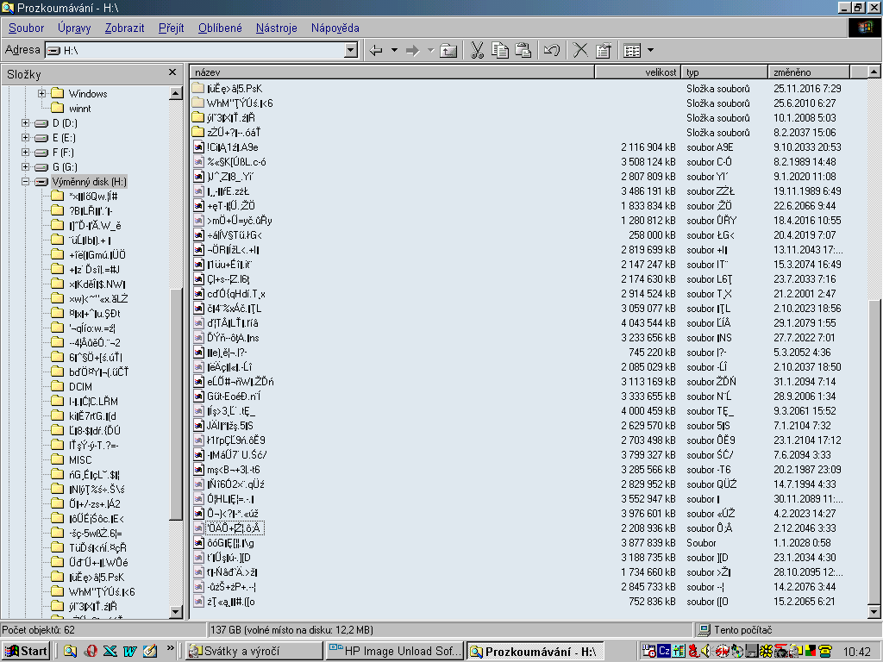Open the Adresa path dropdown
This screenshot has width=883, height=662.
(351, 50)
